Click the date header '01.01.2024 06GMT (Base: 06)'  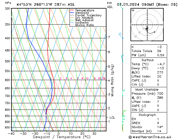click(x=147, y=5)
